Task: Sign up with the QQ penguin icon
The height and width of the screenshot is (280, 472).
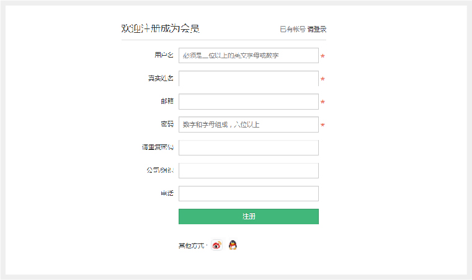Action: click(x=233, y=245)
